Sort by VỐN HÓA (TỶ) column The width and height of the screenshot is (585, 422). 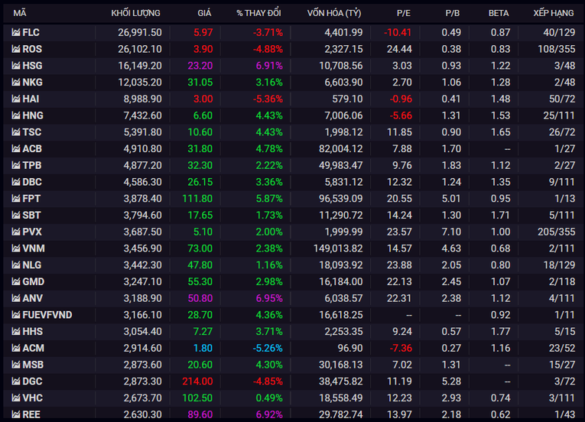[x=334, y=14]
